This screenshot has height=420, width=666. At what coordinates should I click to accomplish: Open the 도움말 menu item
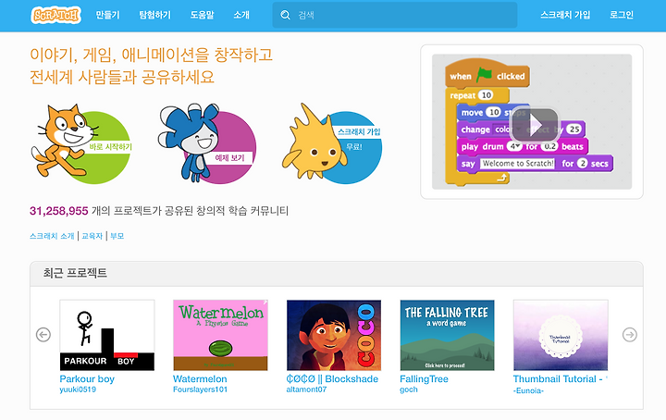point(203,16)
